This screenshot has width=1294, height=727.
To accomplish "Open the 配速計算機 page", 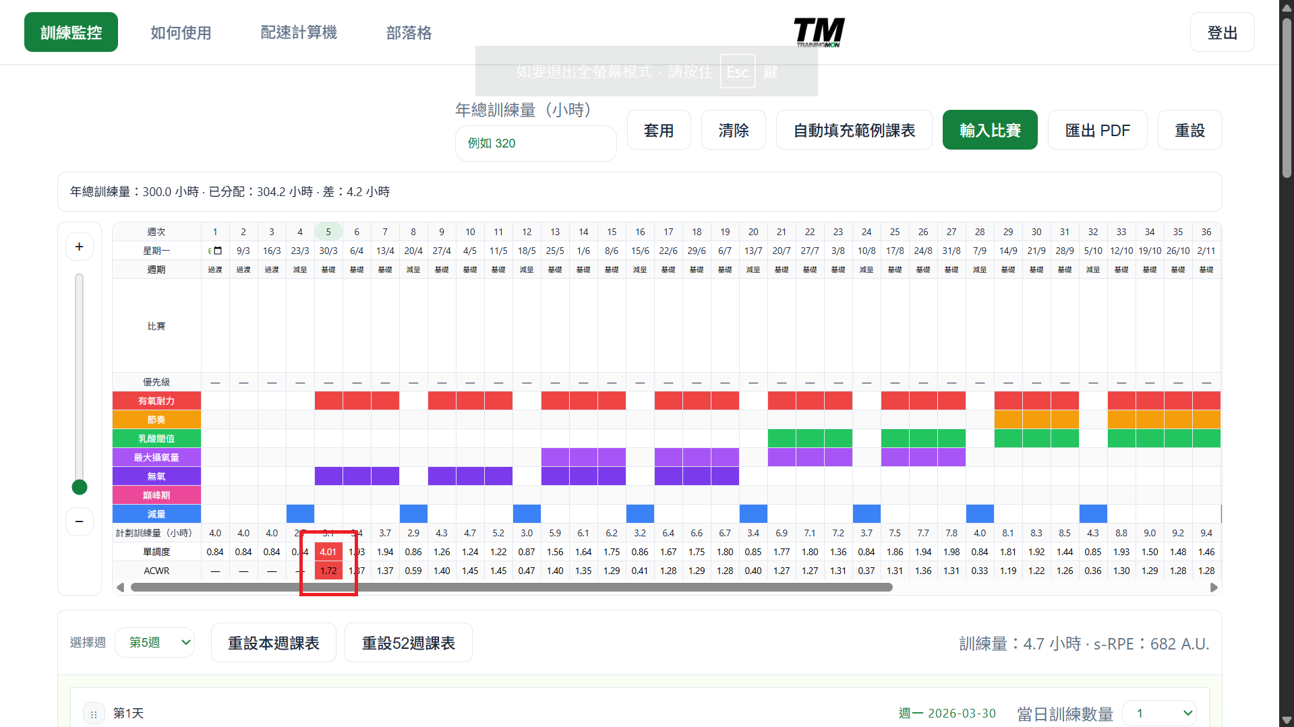I will (x=298, y=32).
